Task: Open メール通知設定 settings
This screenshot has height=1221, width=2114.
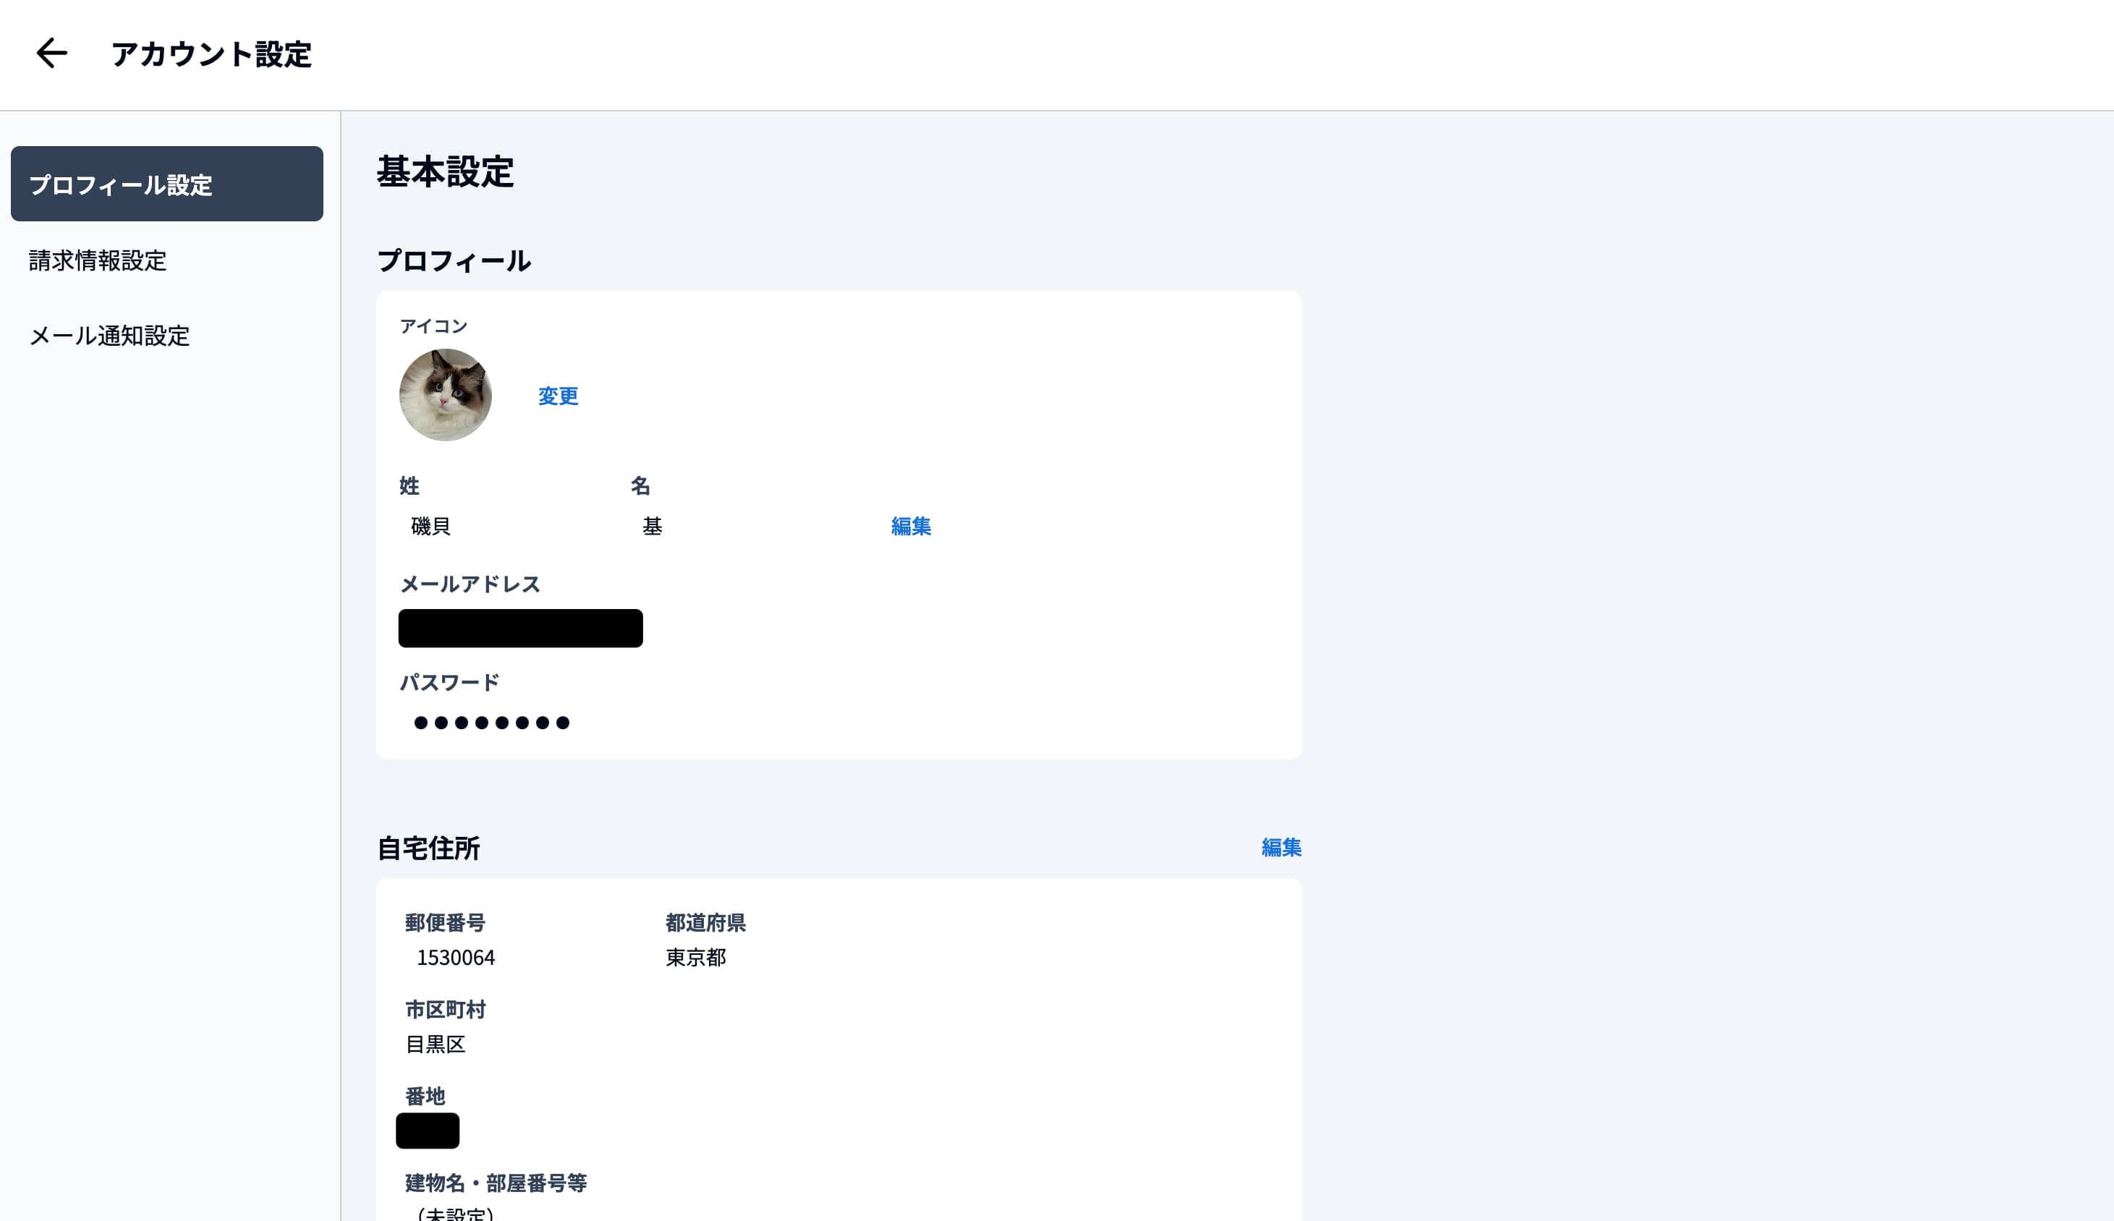Action: (x=109, y=336)
